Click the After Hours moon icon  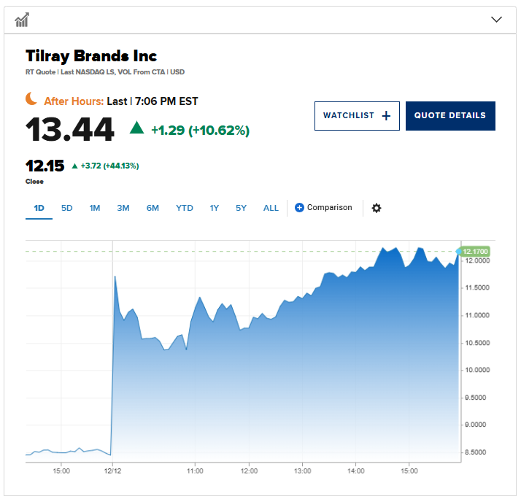[x=31, y=98]
